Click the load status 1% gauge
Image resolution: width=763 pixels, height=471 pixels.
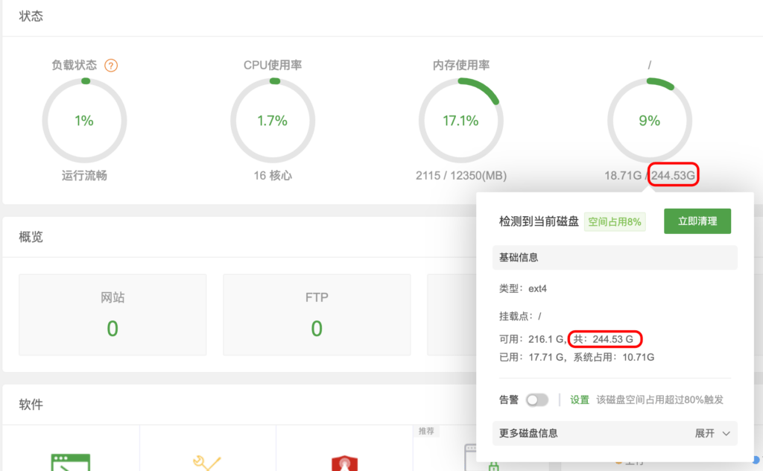tap(84, 120)
